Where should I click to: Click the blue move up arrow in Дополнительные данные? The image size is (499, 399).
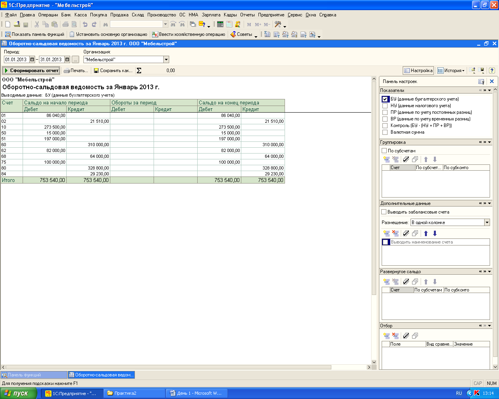point(426,233)
